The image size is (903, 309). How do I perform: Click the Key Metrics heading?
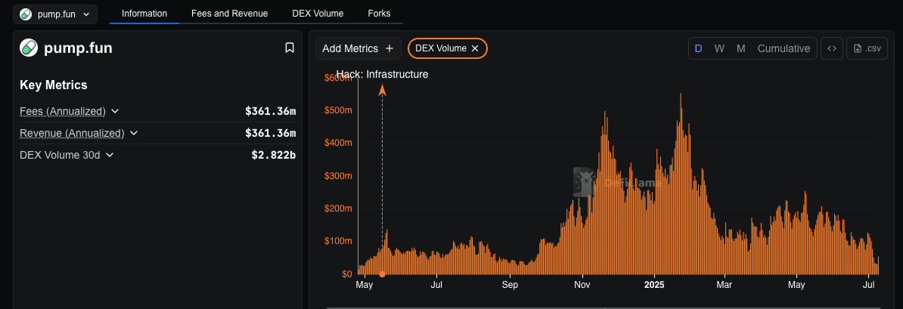[x=54, y=85]
